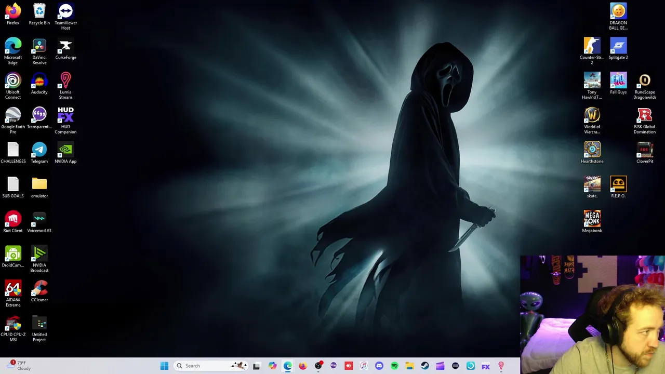This screenshot has width=665, height=374.
Task: Select the SUB GOALS text file
Action: click(13, 188)
